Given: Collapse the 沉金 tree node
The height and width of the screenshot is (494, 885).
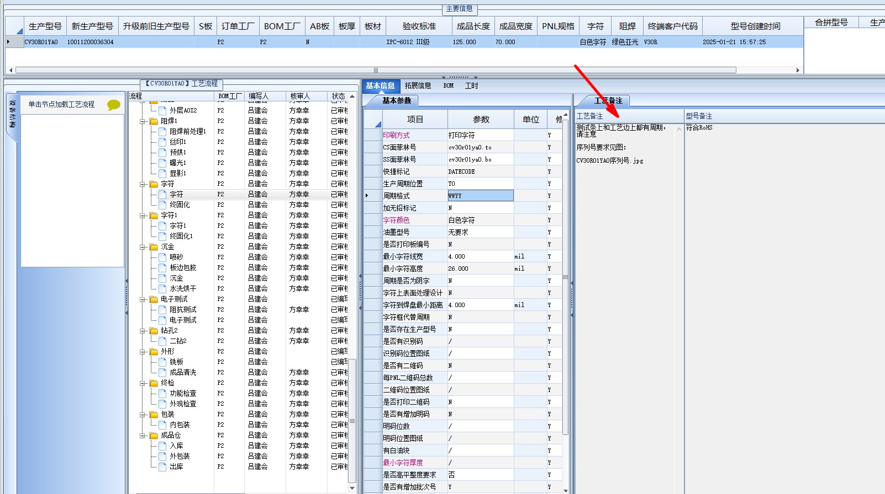Looking at the screenshot, I should (x=143, y=247).
